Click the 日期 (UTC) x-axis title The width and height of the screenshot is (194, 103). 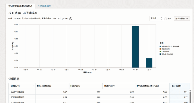click(87, 72)
